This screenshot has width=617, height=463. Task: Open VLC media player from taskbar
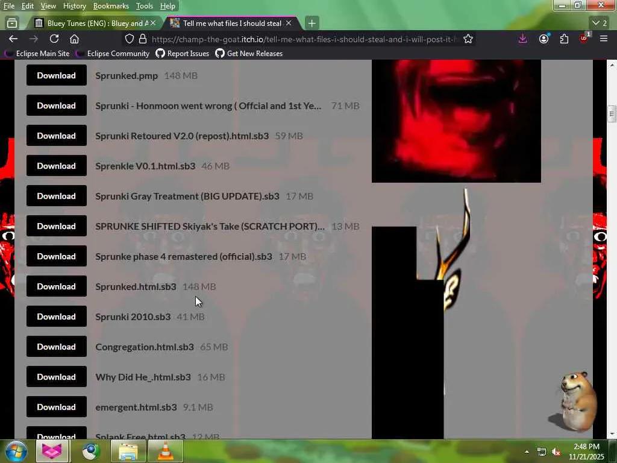tap(165, 451)
